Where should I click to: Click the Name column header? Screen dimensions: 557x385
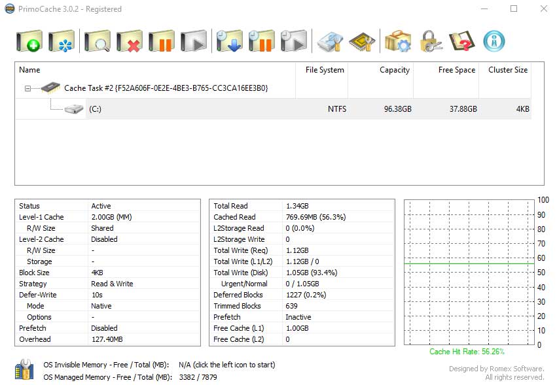(x=155, y=70)
